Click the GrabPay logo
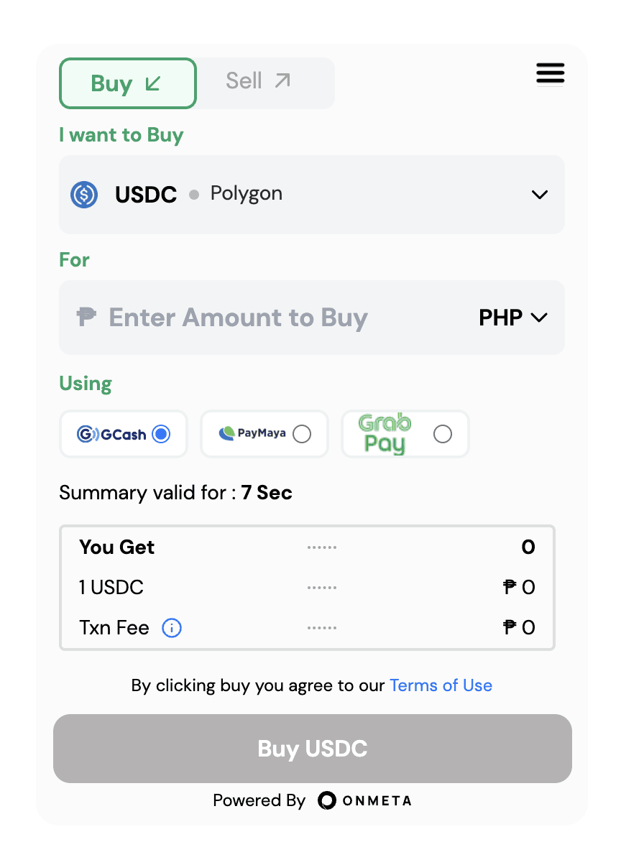Image resolution: width=644 pixels, height=865 pixels. tap(385, 434)
